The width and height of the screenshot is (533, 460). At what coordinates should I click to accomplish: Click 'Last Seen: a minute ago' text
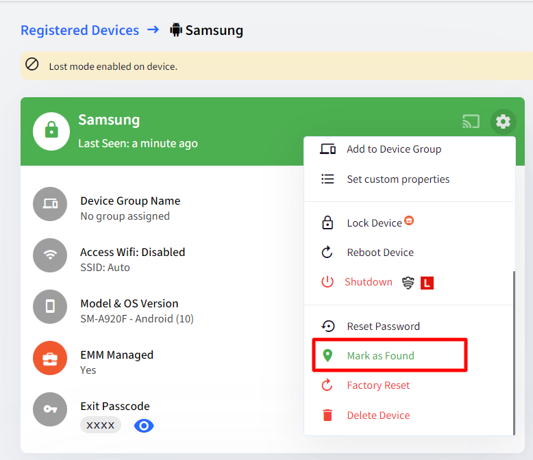click(138, 143)
